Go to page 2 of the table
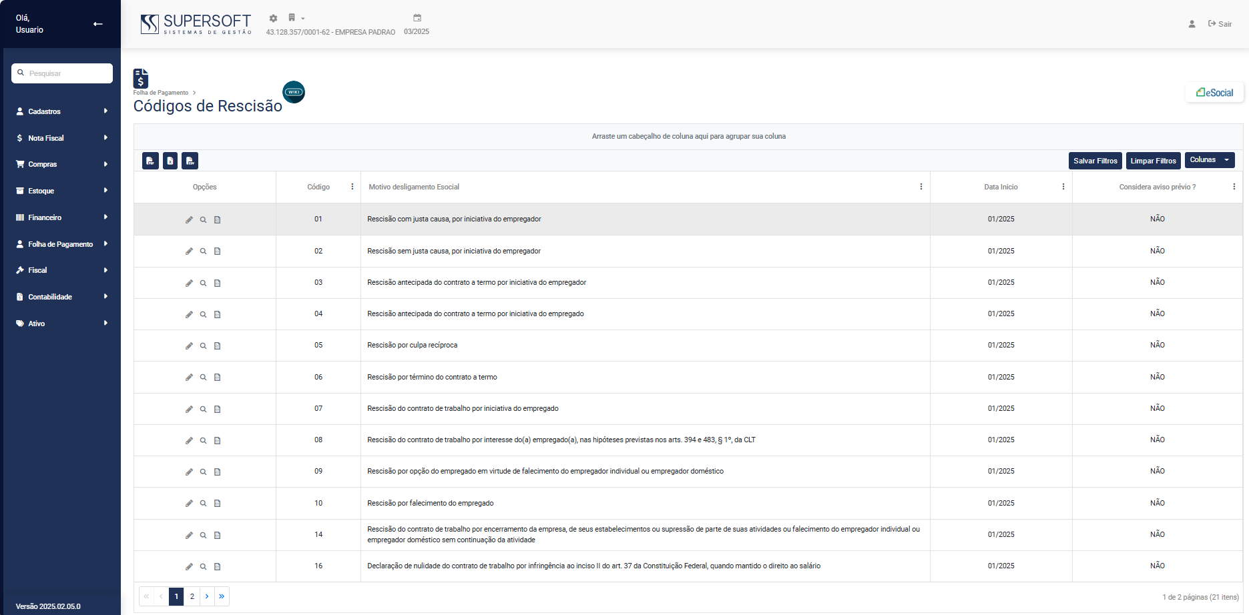This screenshot has width=1249, height=615. [192, 596]
